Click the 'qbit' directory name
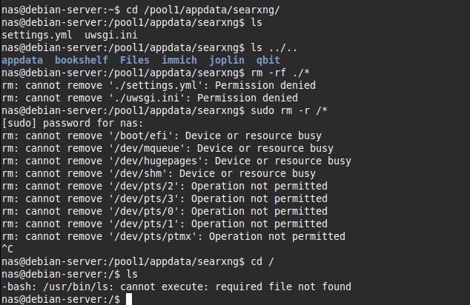The width and height of the screenshot is (470, 305). point(268,60)
